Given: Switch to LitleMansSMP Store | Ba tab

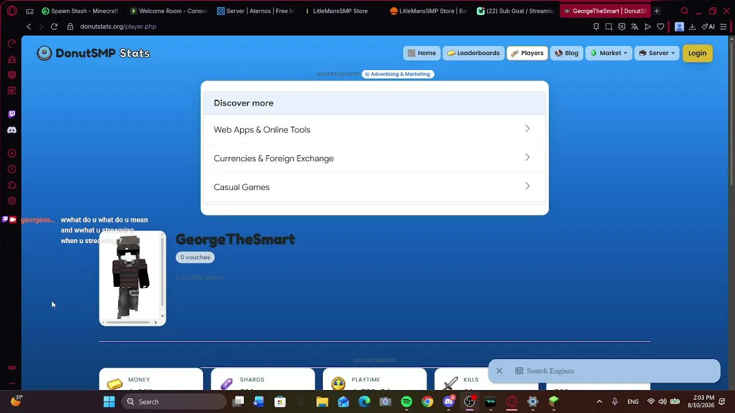Looking at the screenshot, I should tap(428, 11).
